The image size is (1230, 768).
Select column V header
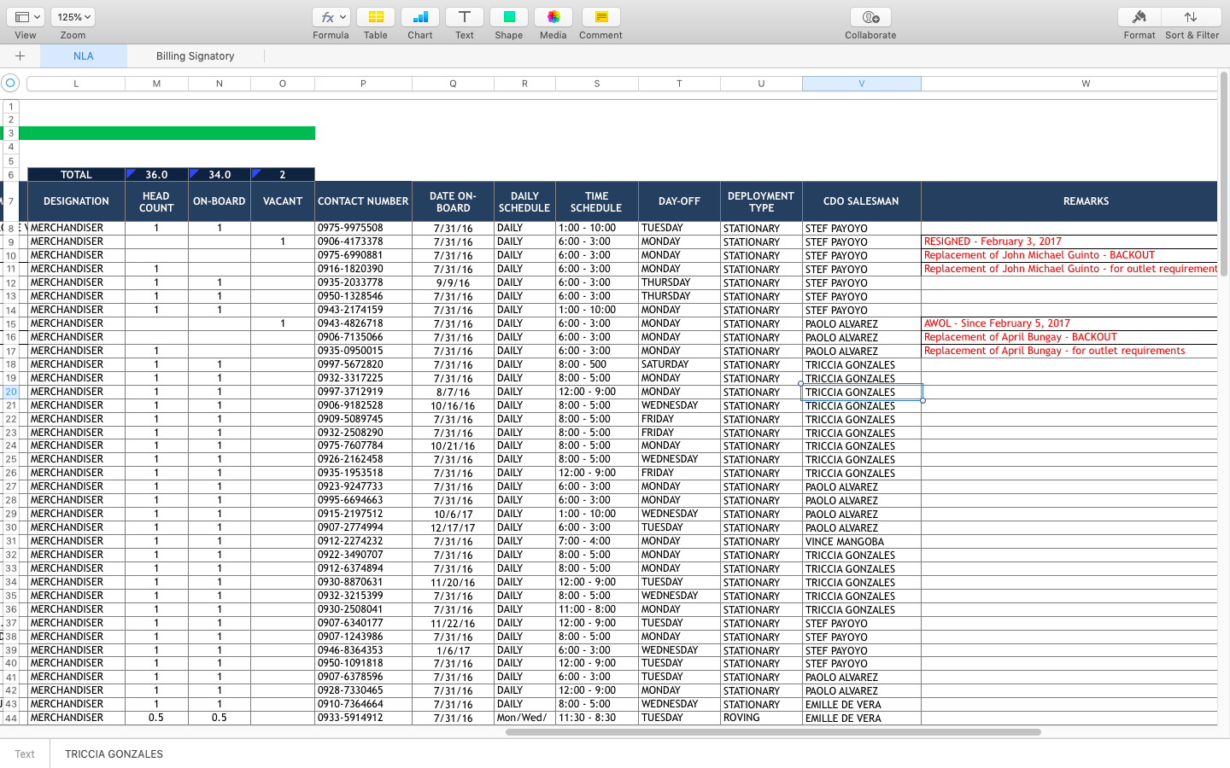(x=861, y=84)
